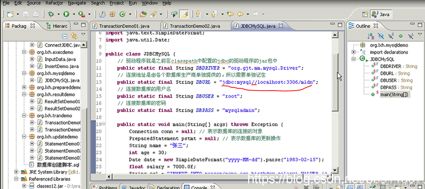The width and height of the screenshot is (425, 189).
Task: Expand import declarations in Outline
Action: [353, 52]
